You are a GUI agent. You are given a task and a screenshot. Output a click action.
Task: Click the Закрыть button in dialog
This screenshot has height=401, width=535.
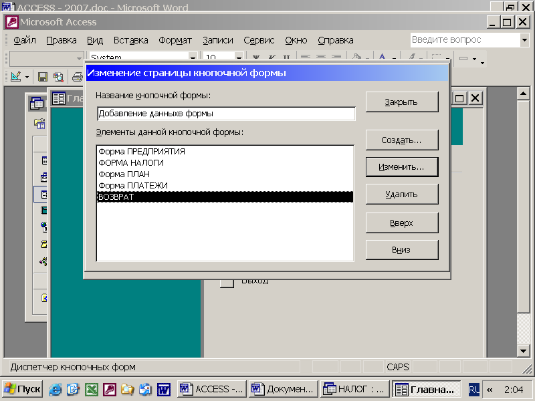pyautogui.click(x=402, y=102)
